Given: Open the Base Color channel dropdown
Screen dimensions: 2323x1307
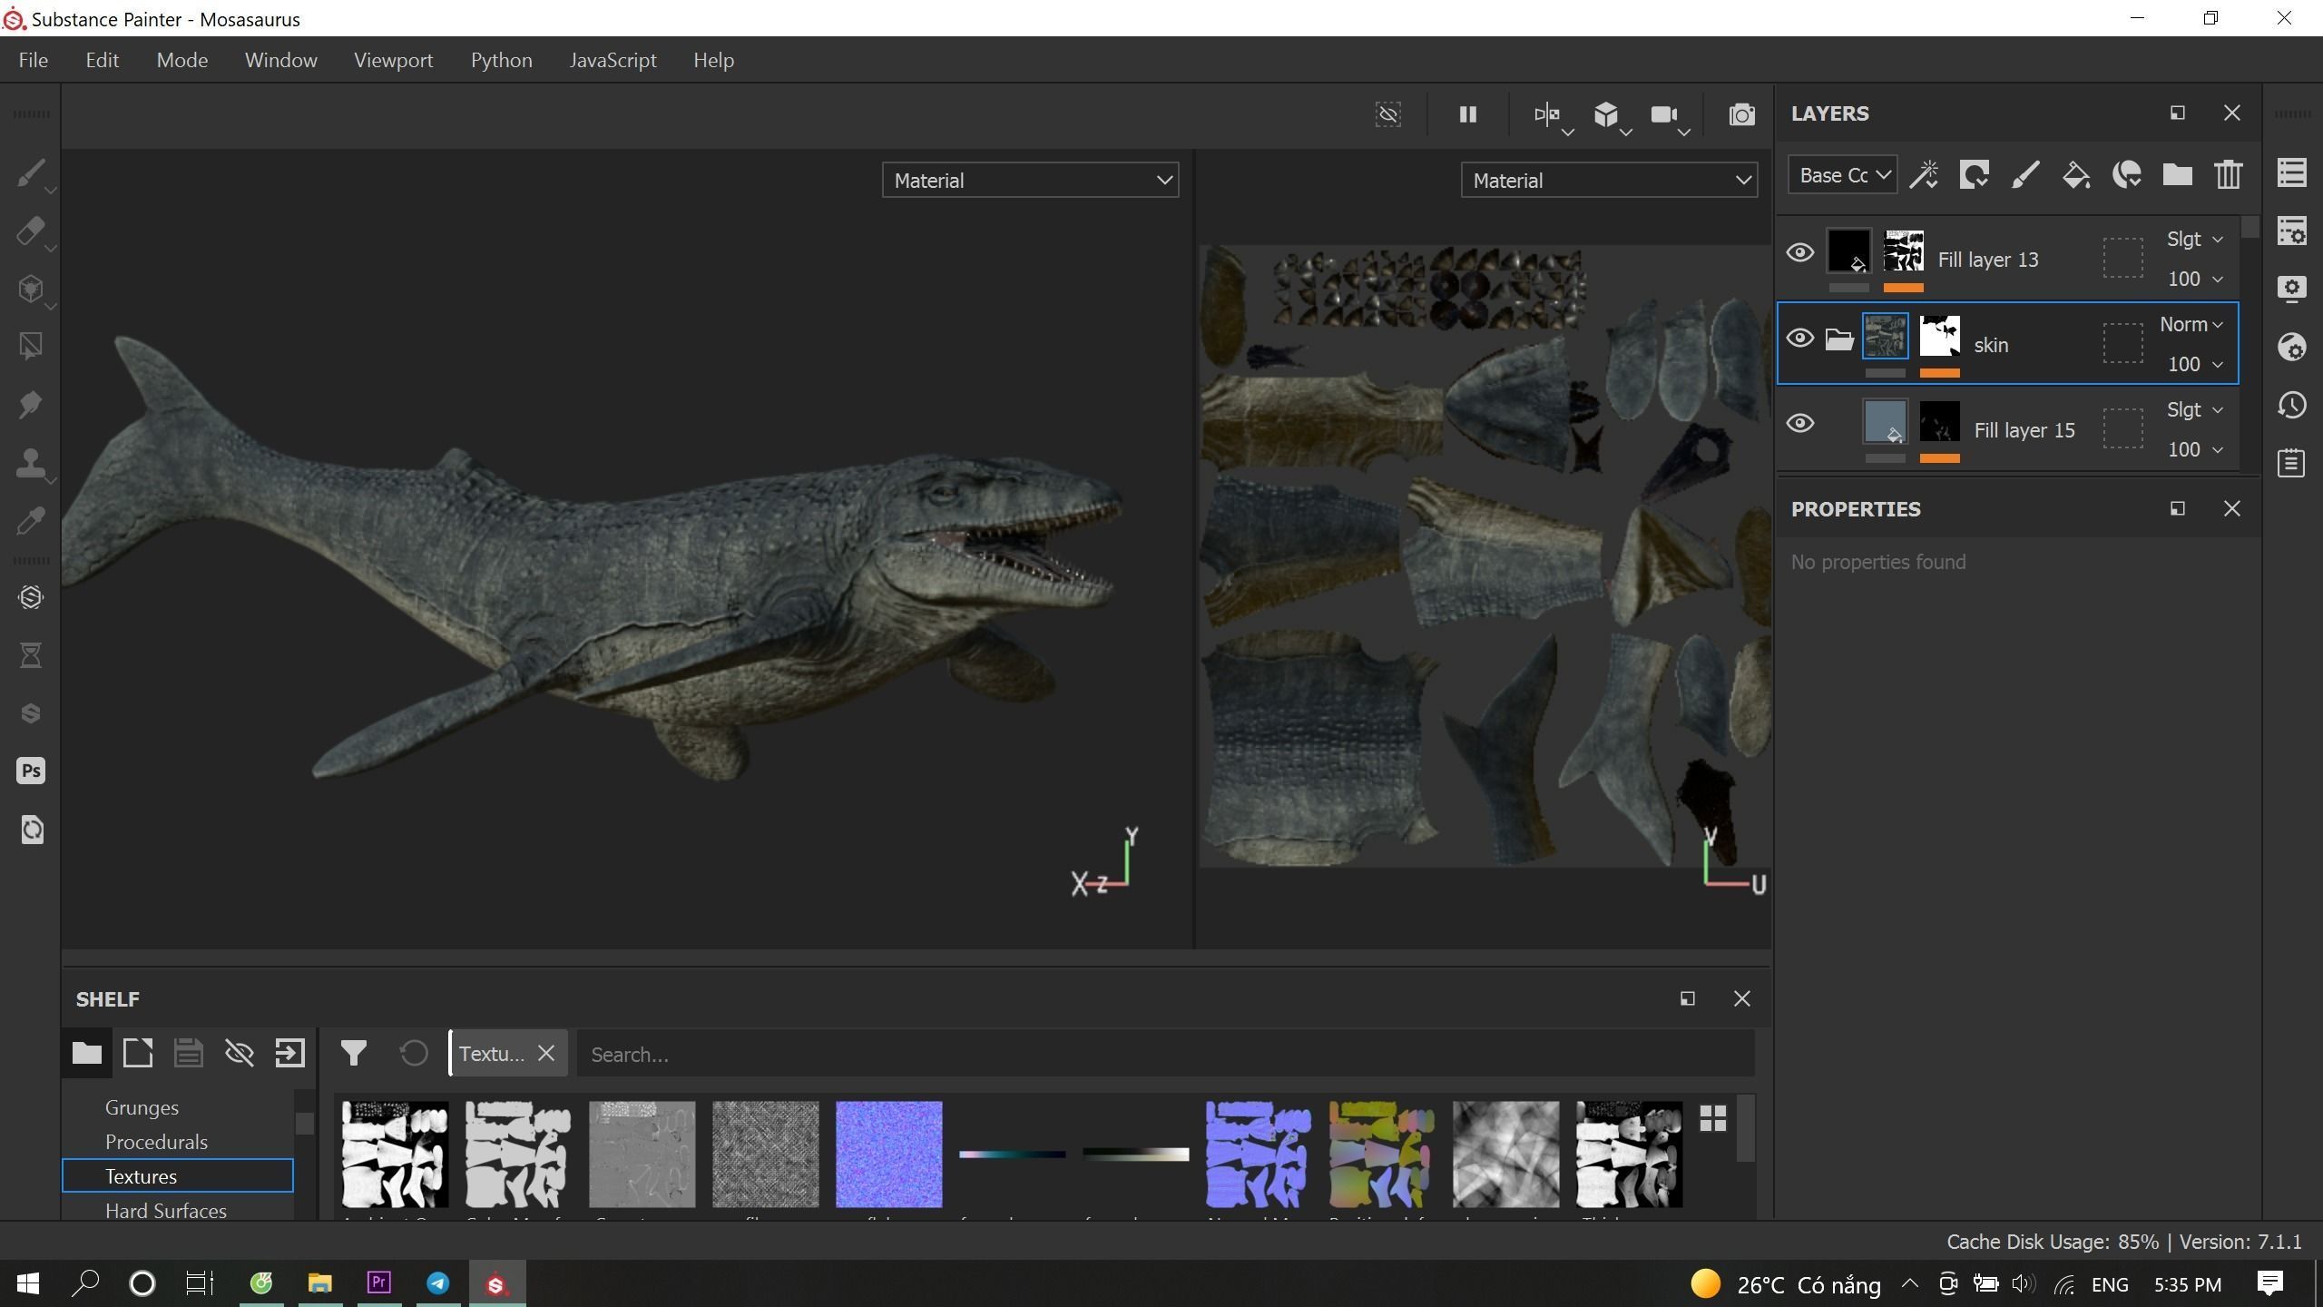Looking at the screenshot, I should 1843,174.
